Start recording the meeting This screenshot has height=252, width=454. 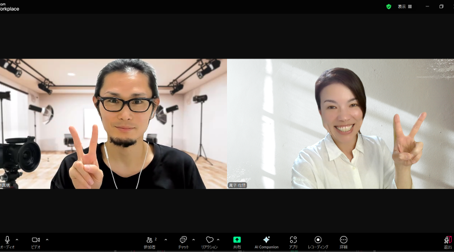coord(318,240)
